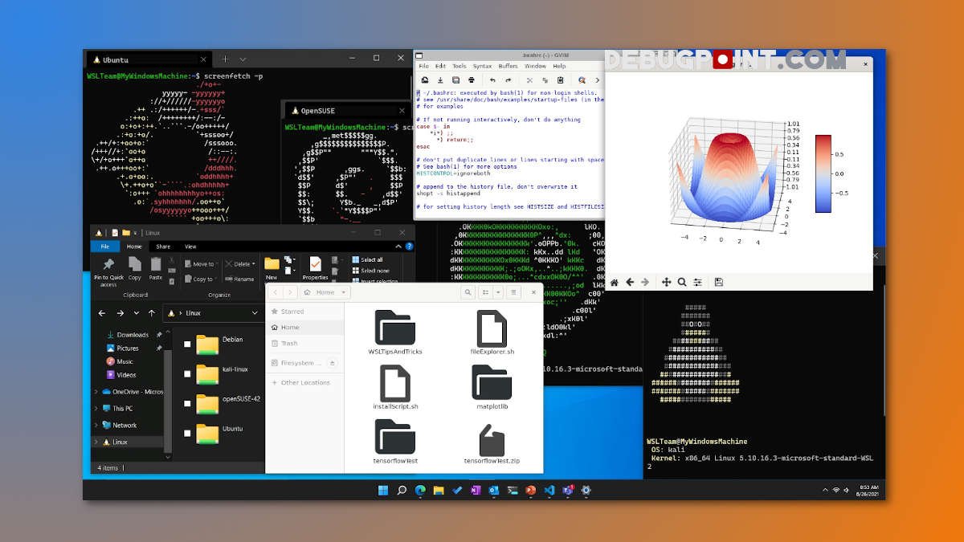Click the Home icon in the matplotlib toolbar
The height and width of the screenshot is (542, 964).
(615, 282)
